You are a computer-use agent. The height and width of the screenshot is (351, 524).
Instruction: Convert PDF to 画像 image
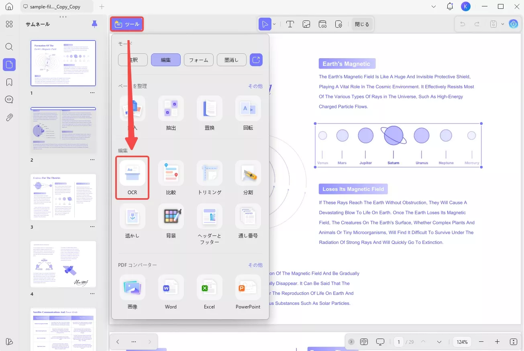(x=132, y=292)
